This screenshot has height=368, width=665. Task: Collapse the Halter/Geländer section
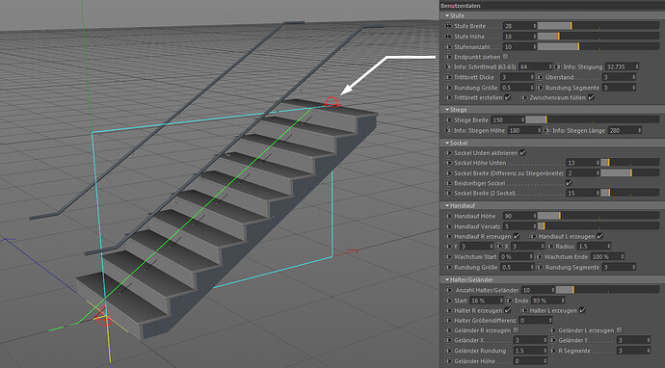coord(447,279)
